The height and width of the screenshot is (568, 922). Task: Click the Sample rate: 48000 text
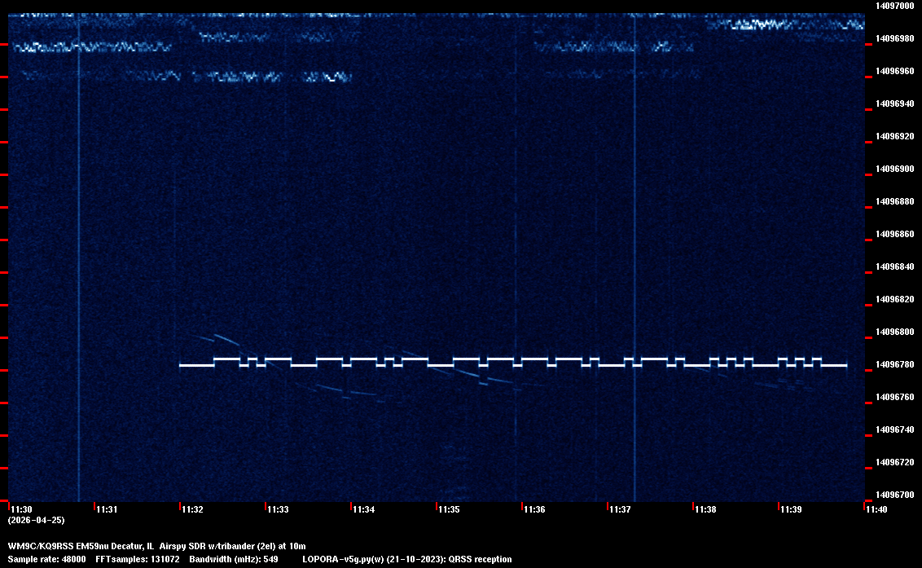(46, 559)
